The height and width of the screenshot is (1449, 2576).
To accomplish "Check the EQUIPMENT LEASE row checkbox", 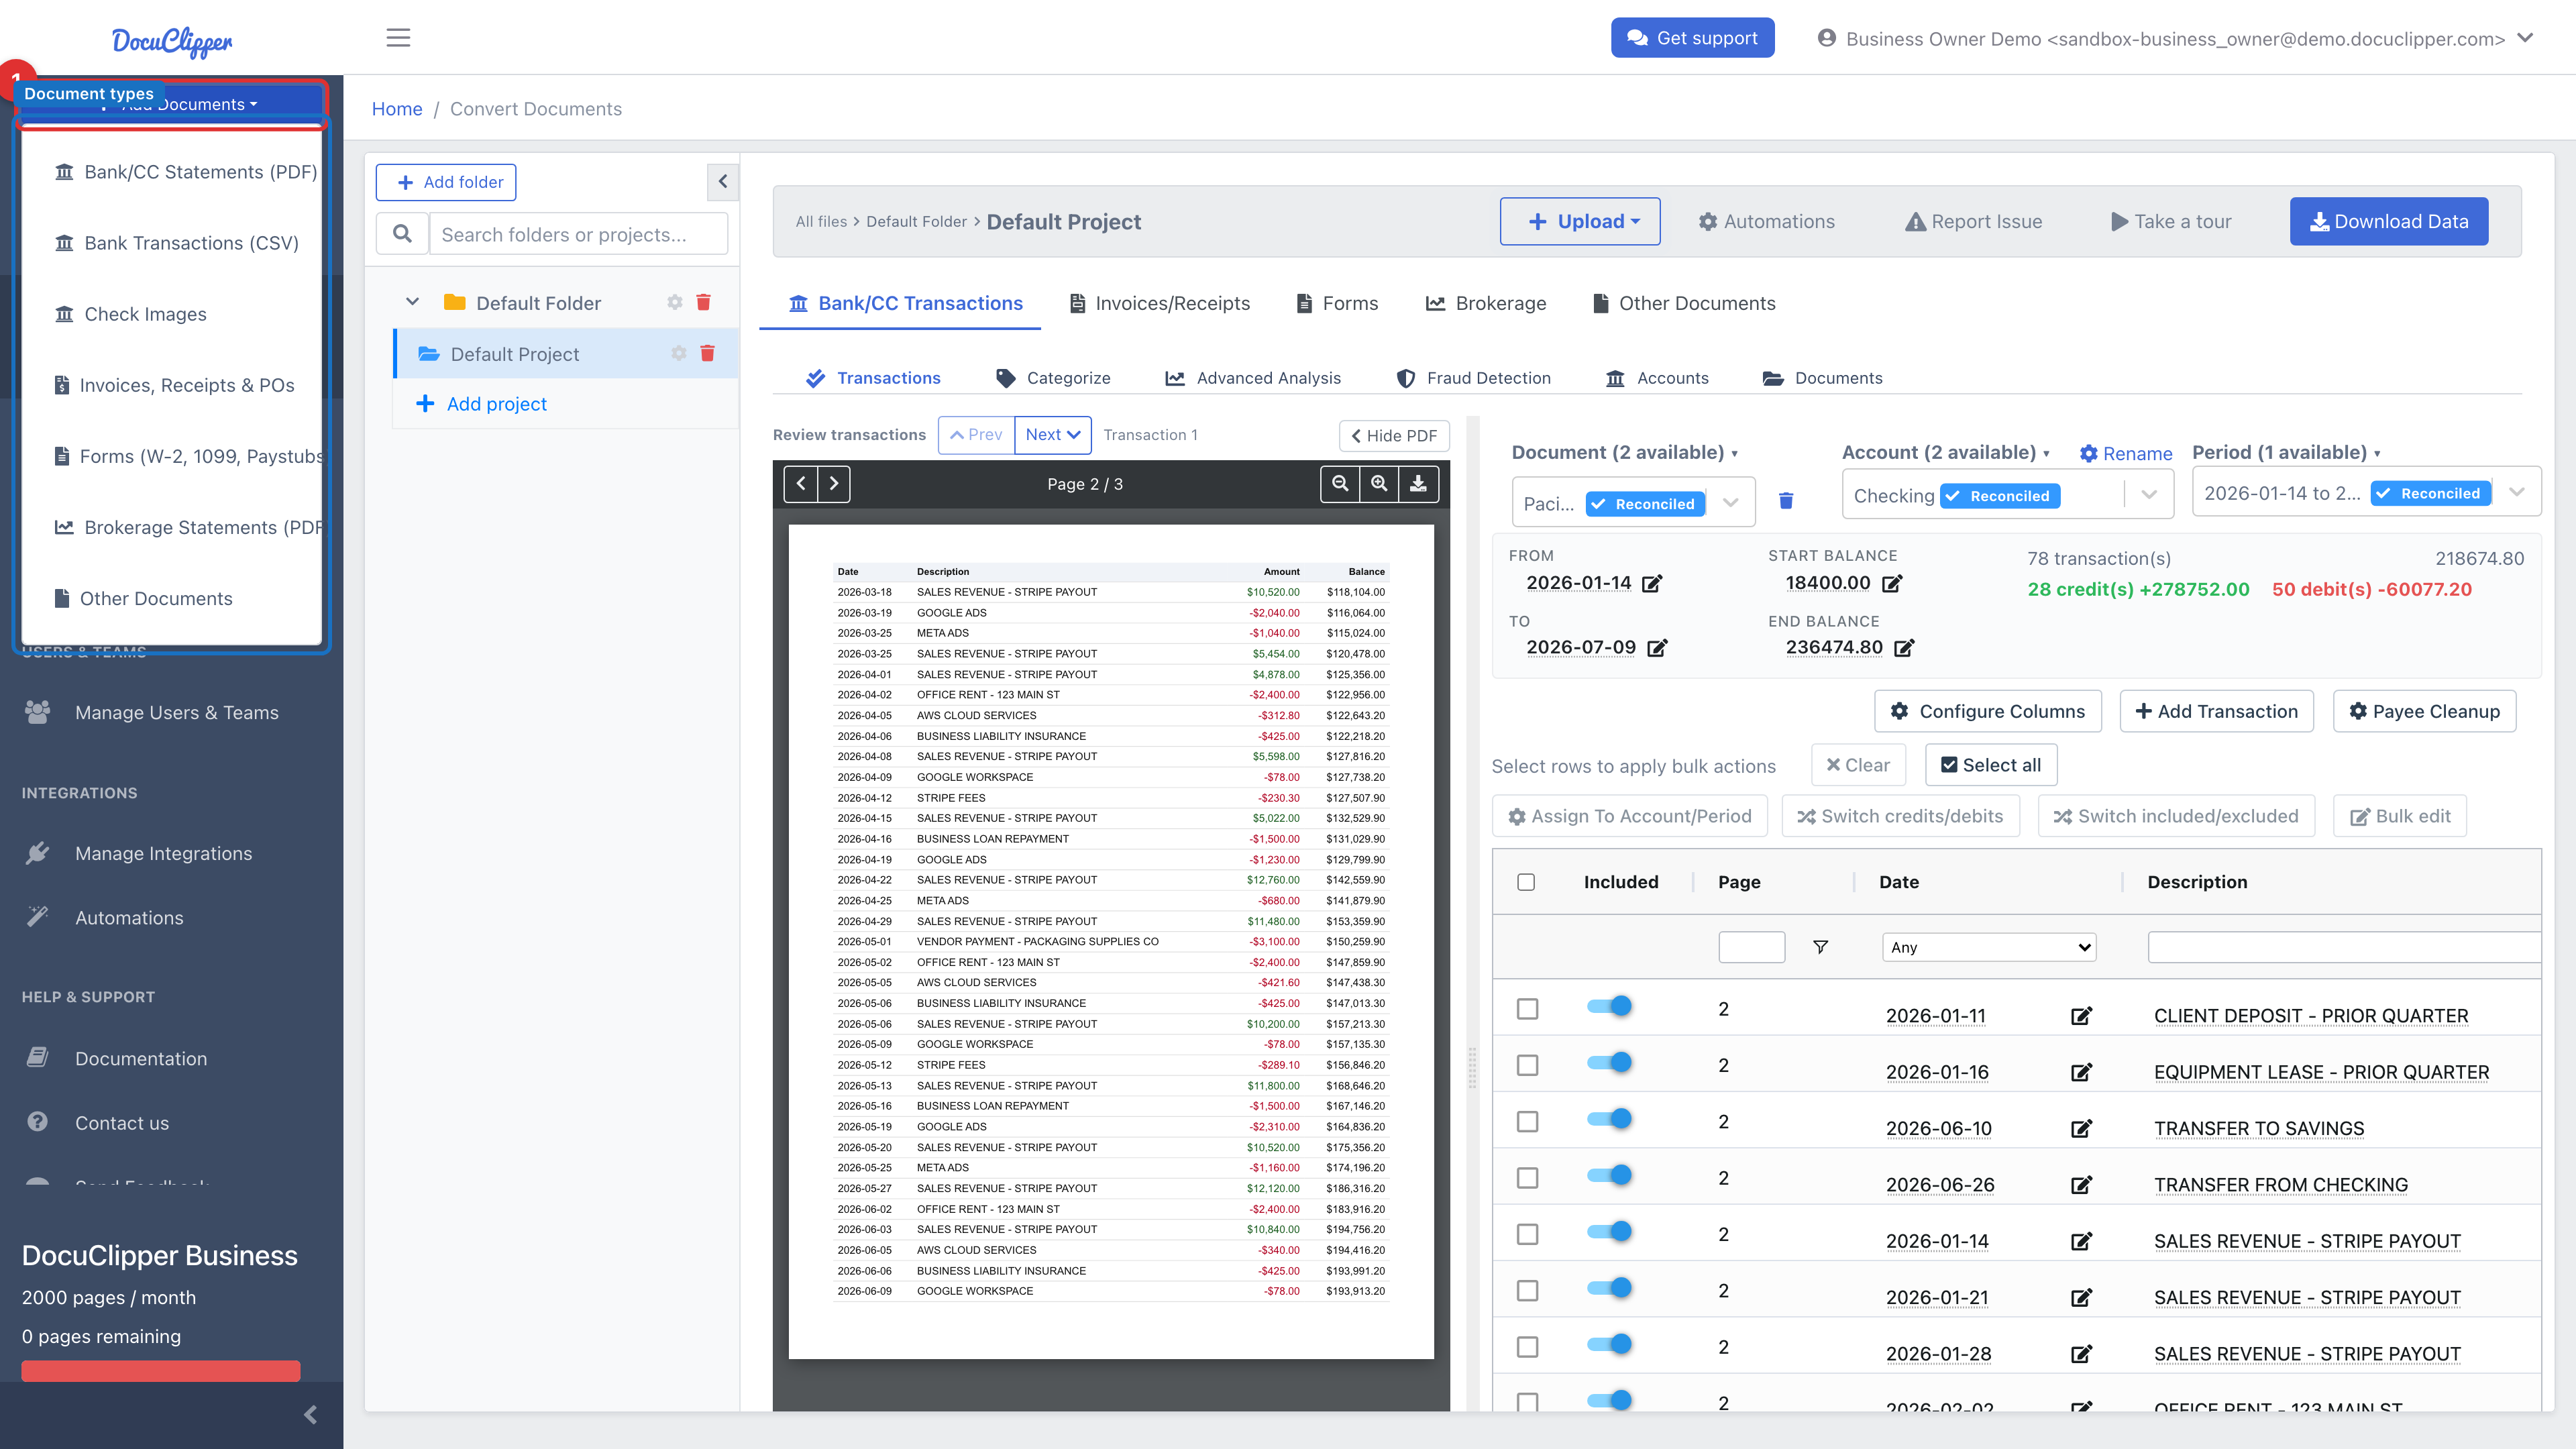I will coord(1527,1065).
